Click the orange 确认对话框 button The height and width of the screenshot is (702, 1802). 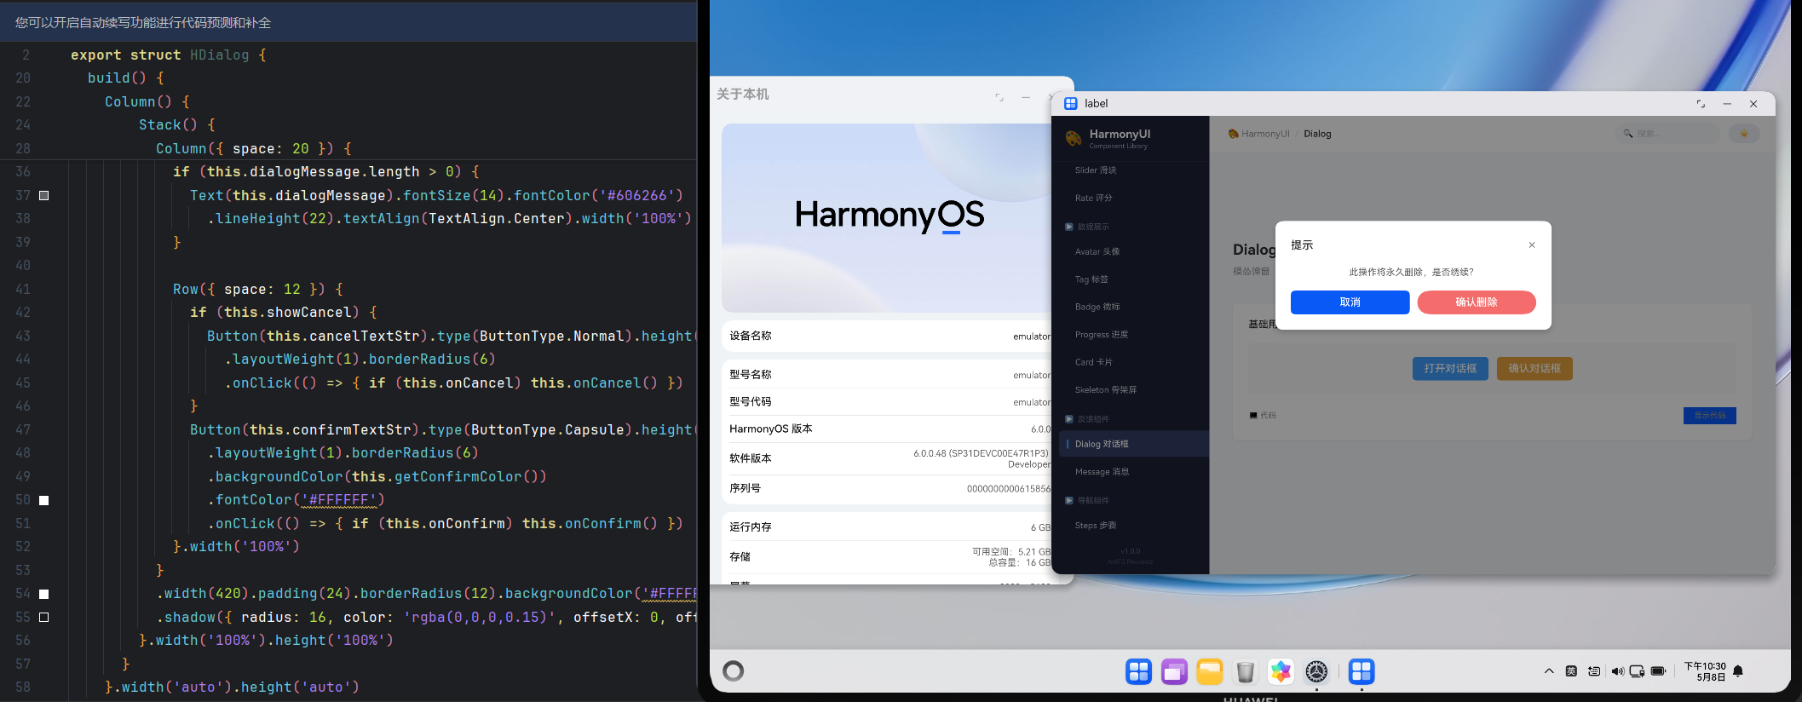1534,369
